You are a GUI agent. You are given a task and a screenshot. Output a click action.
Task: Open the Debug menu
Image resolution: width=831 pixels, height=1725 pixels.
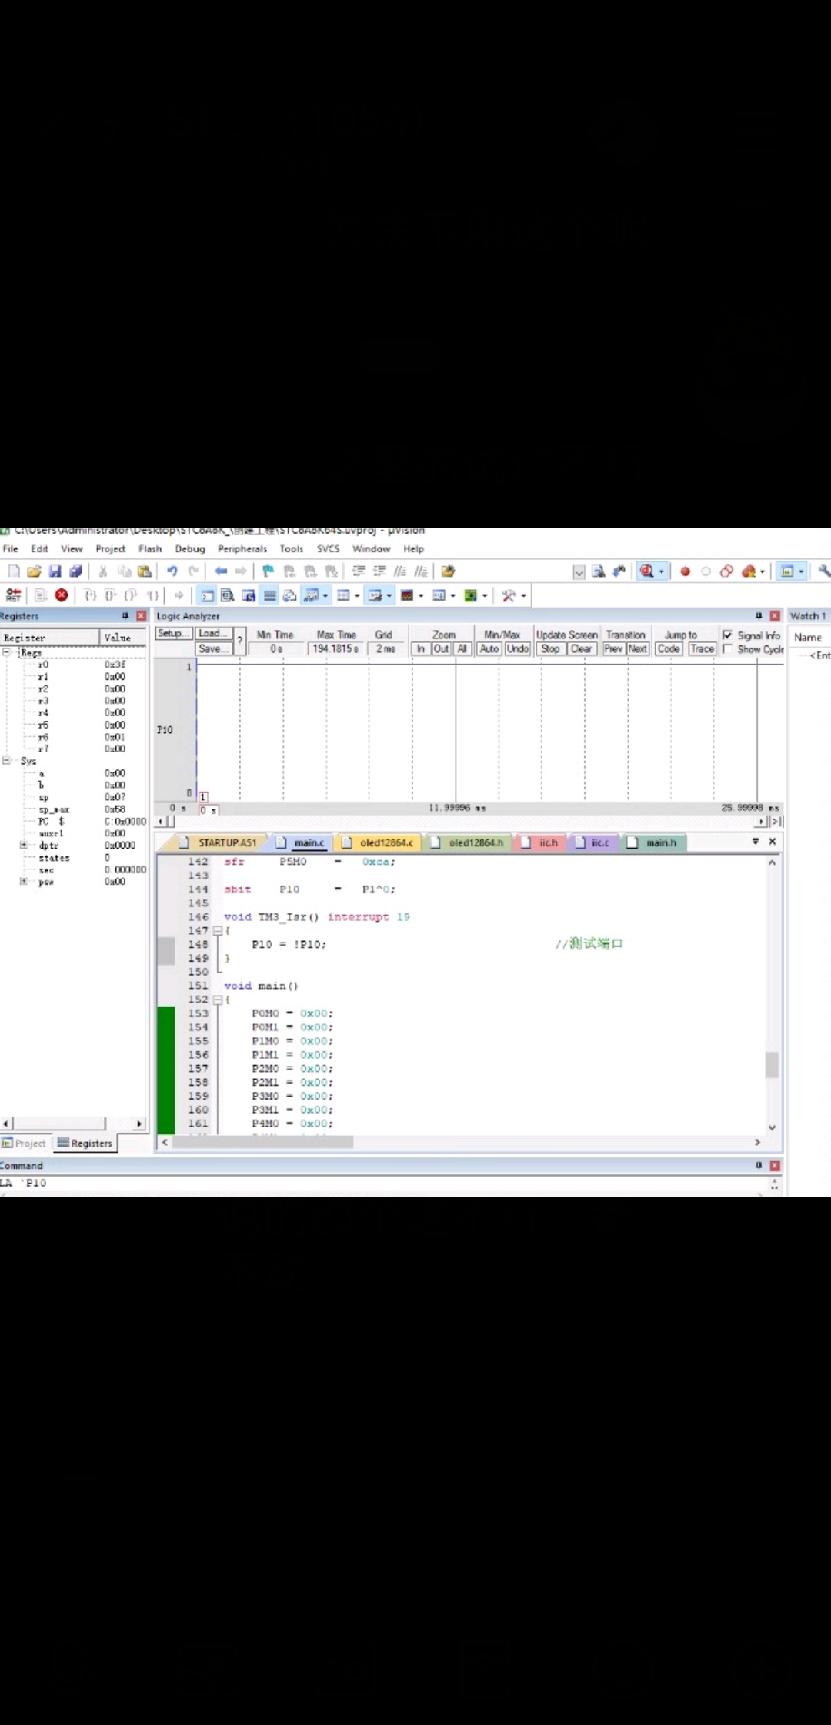click(190, 549)
